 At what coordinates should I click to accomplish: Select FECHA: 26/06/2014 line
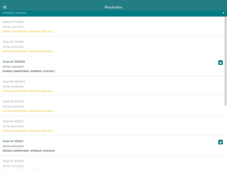pyautogui.click(x=13, y=106)
